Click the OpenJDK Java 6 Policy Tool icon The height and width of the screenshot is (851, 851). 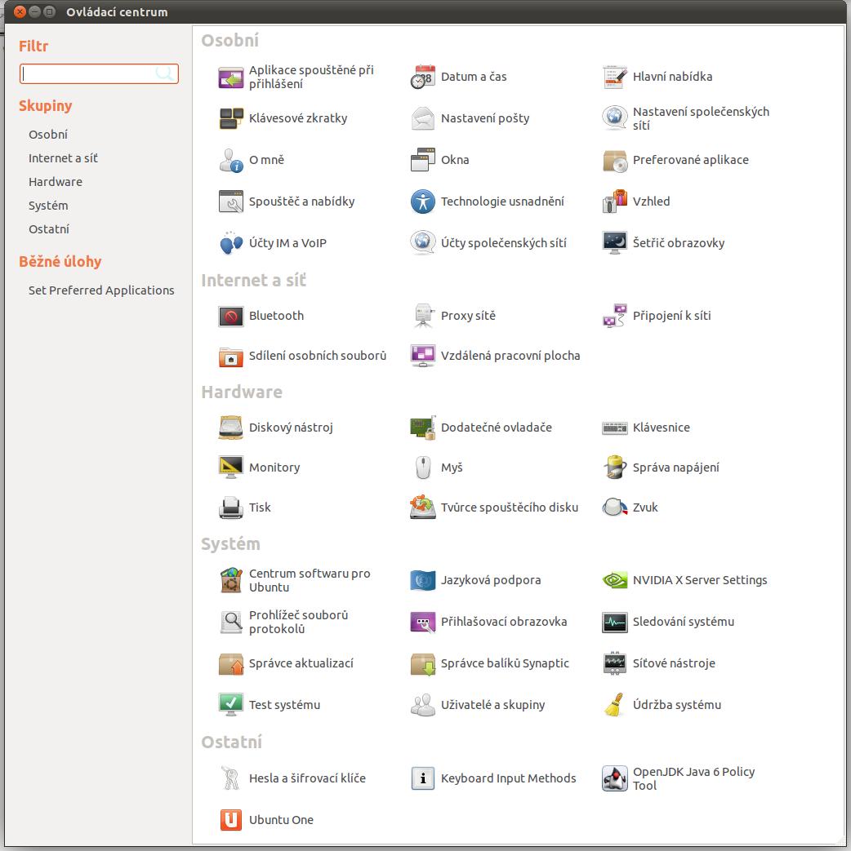click(615, 778)
